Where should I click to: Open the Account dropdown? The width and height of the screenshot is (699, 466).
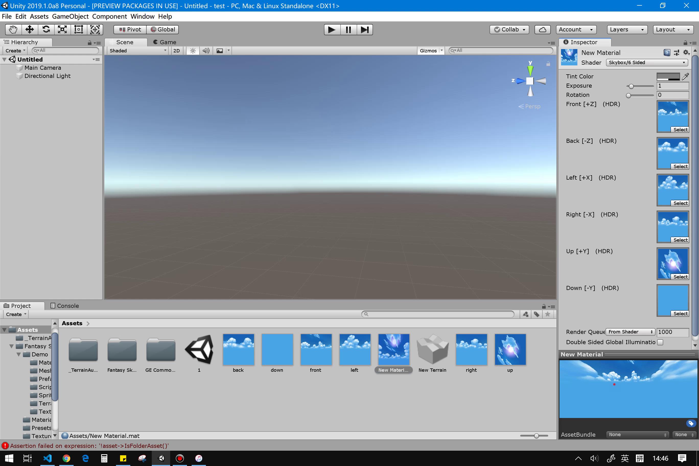coord(576,29)
